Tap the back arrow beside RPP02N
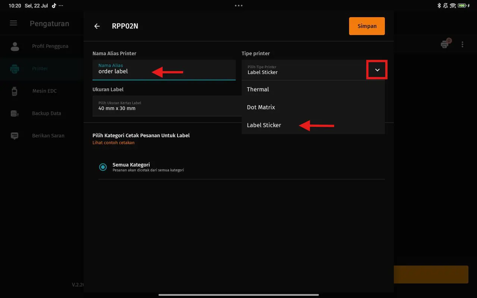 point(97,26)
